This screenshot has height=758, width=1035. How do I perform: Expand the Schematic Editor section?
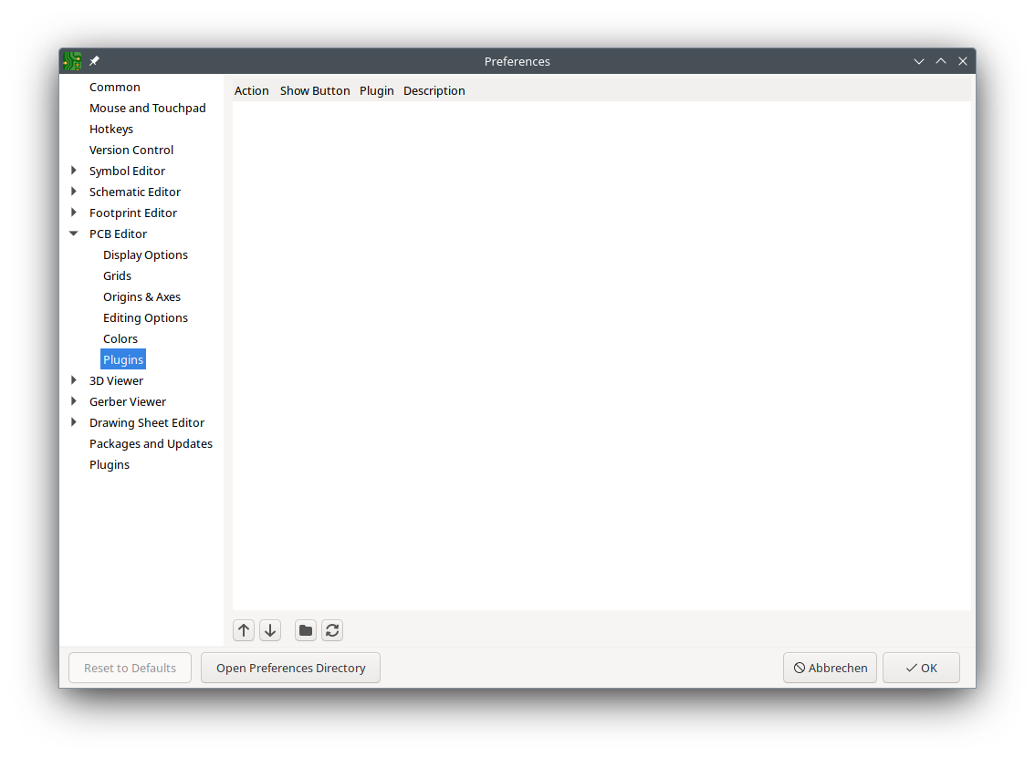(x=74, y=192)
